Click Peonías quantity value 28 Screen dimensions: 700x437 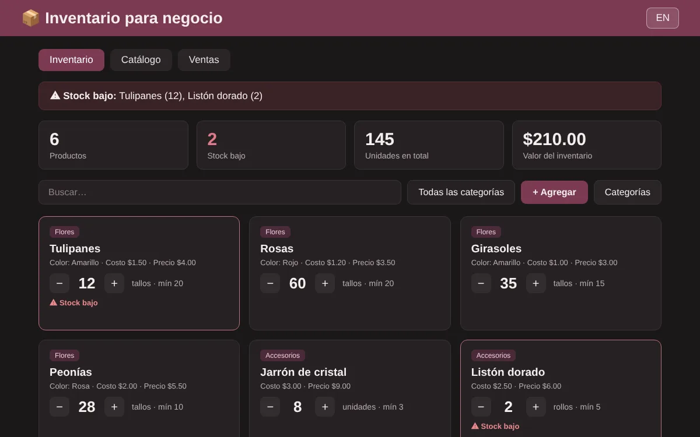pyautogui.click(x=87, y=407)
